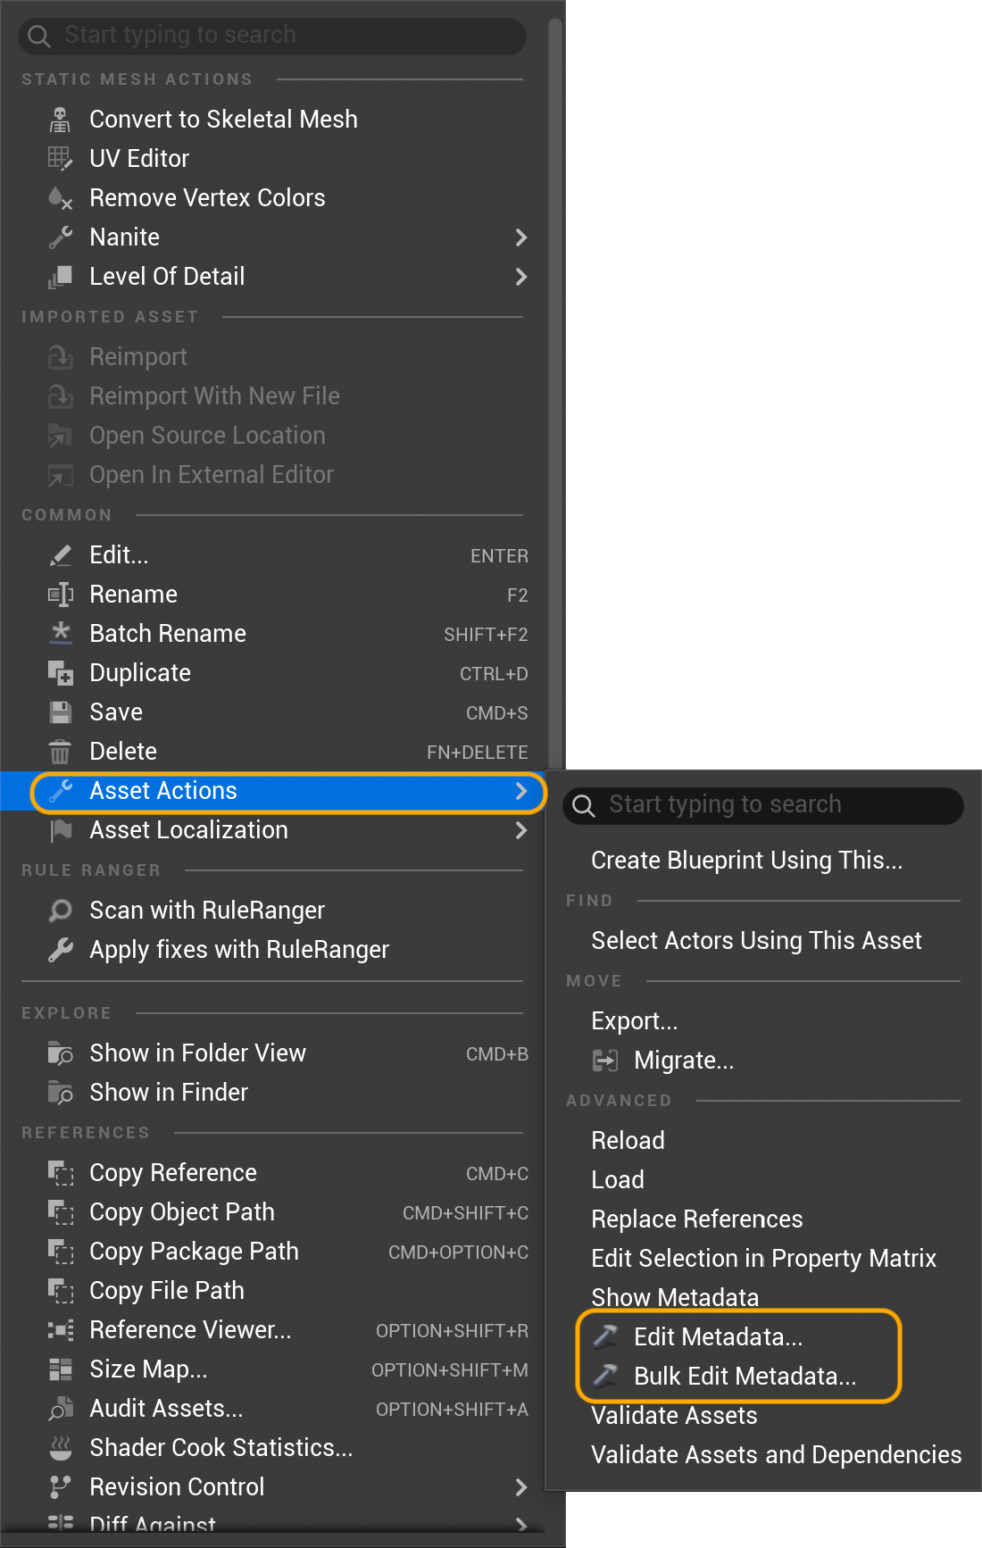Select Load in the Advanced section
Screen dimensions: 982x1548
click(618, 1180)
